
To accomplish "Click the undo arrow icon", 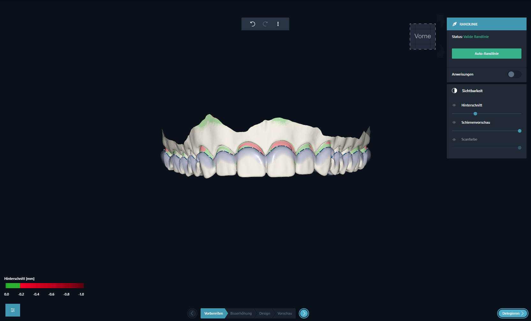I will coord(253,24).
